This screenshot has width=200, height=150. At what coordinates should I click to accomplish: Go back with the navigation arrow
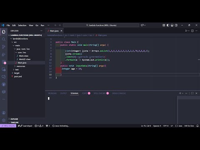tap(55, 25)
